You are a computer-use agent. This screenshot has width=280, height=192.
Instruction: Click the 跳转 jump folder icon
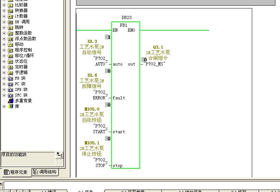[10, 28]
